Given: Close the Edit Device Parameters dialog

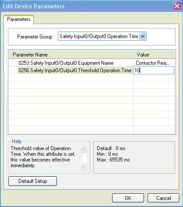Looking at the screenshot, I should click(177, 6).
